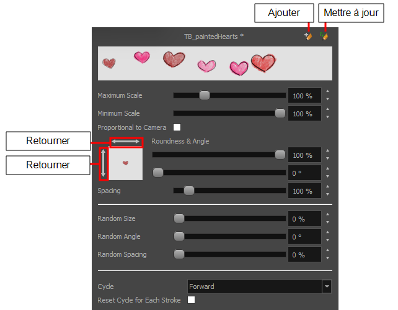The width and height of the screenshot is (398, 310).
Task: Open the Cycle dropdown showing Forward
Action: pos(259,286)
